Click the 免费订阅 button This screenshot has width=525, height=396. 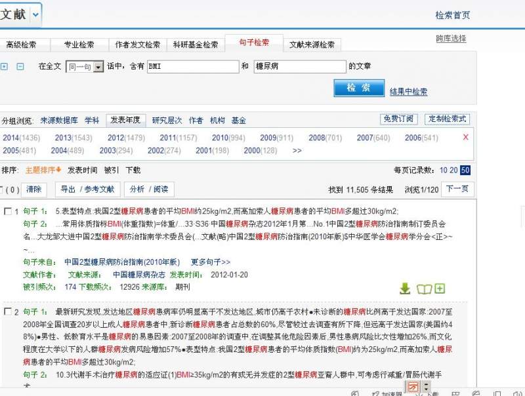(x=399, y=119)
